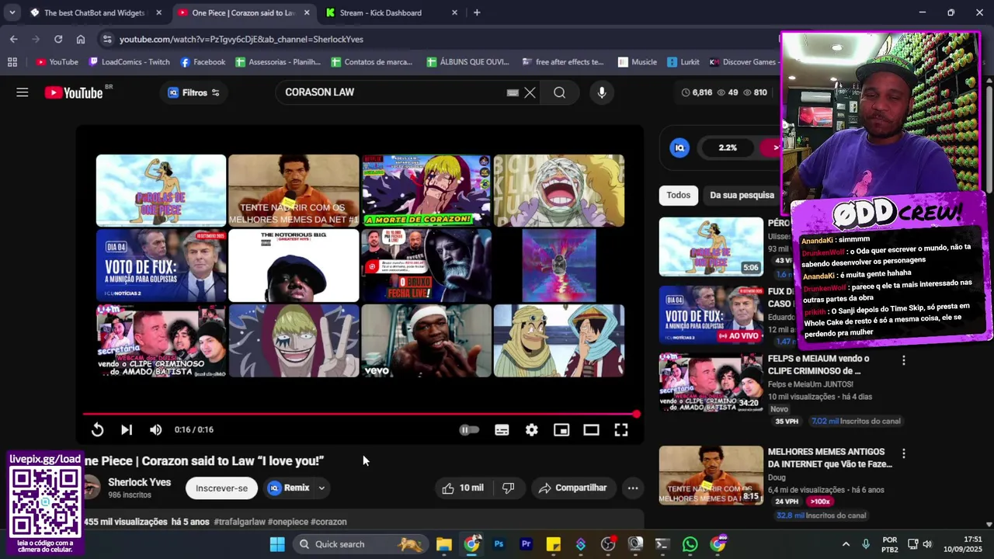Open the player settings gear

point(532,429)
